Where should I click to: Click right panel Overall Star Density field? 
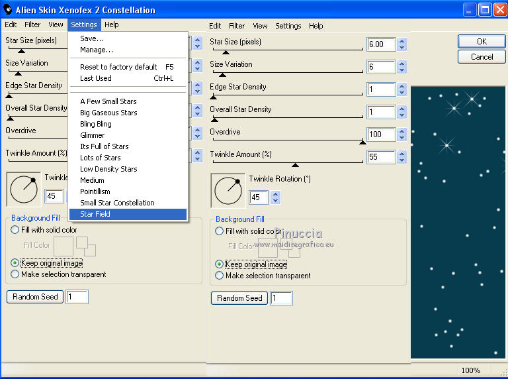coord(381,112)
